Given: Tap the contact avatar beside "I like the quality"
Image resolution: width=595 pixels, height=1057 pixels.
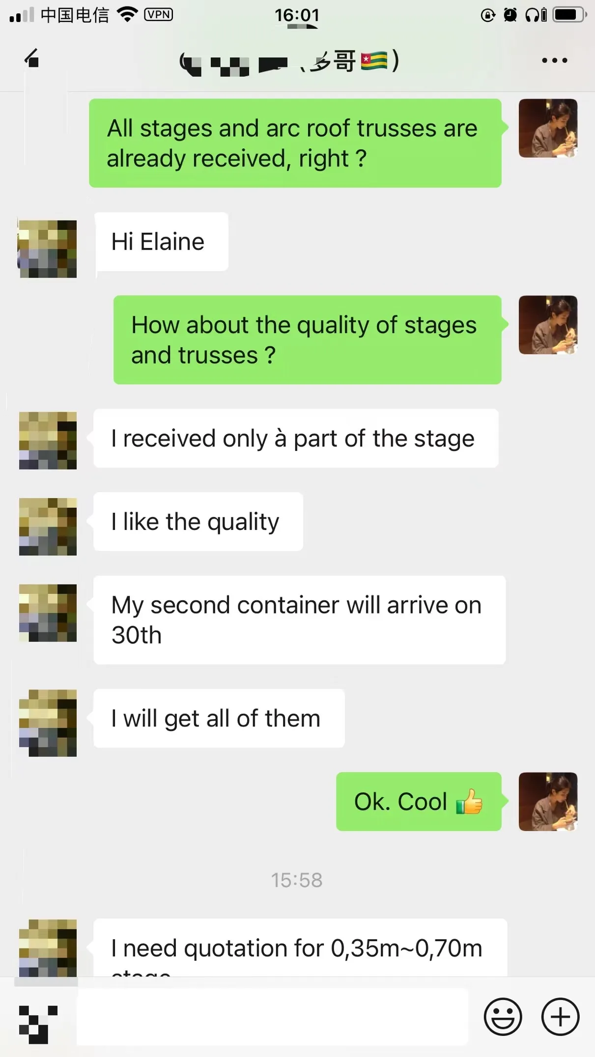Looking at the screenshot, I should [48, 527].
